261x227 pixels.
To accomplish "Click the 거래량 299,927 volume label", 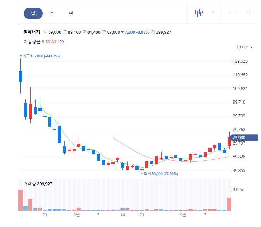I will click(38, 184).
